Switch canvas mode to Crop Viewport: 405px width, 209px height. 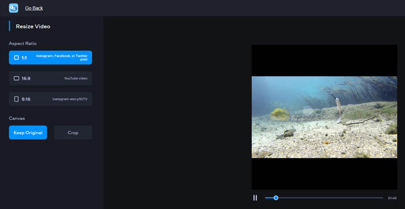73,133
